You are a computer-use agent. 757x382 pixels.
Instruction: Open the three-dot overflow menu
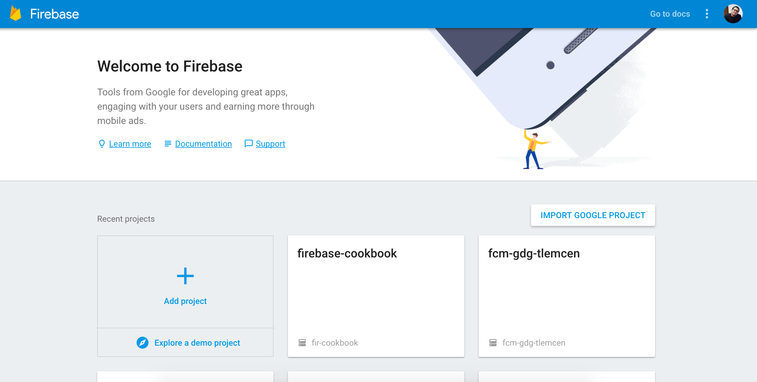click(x=707, y=14)
